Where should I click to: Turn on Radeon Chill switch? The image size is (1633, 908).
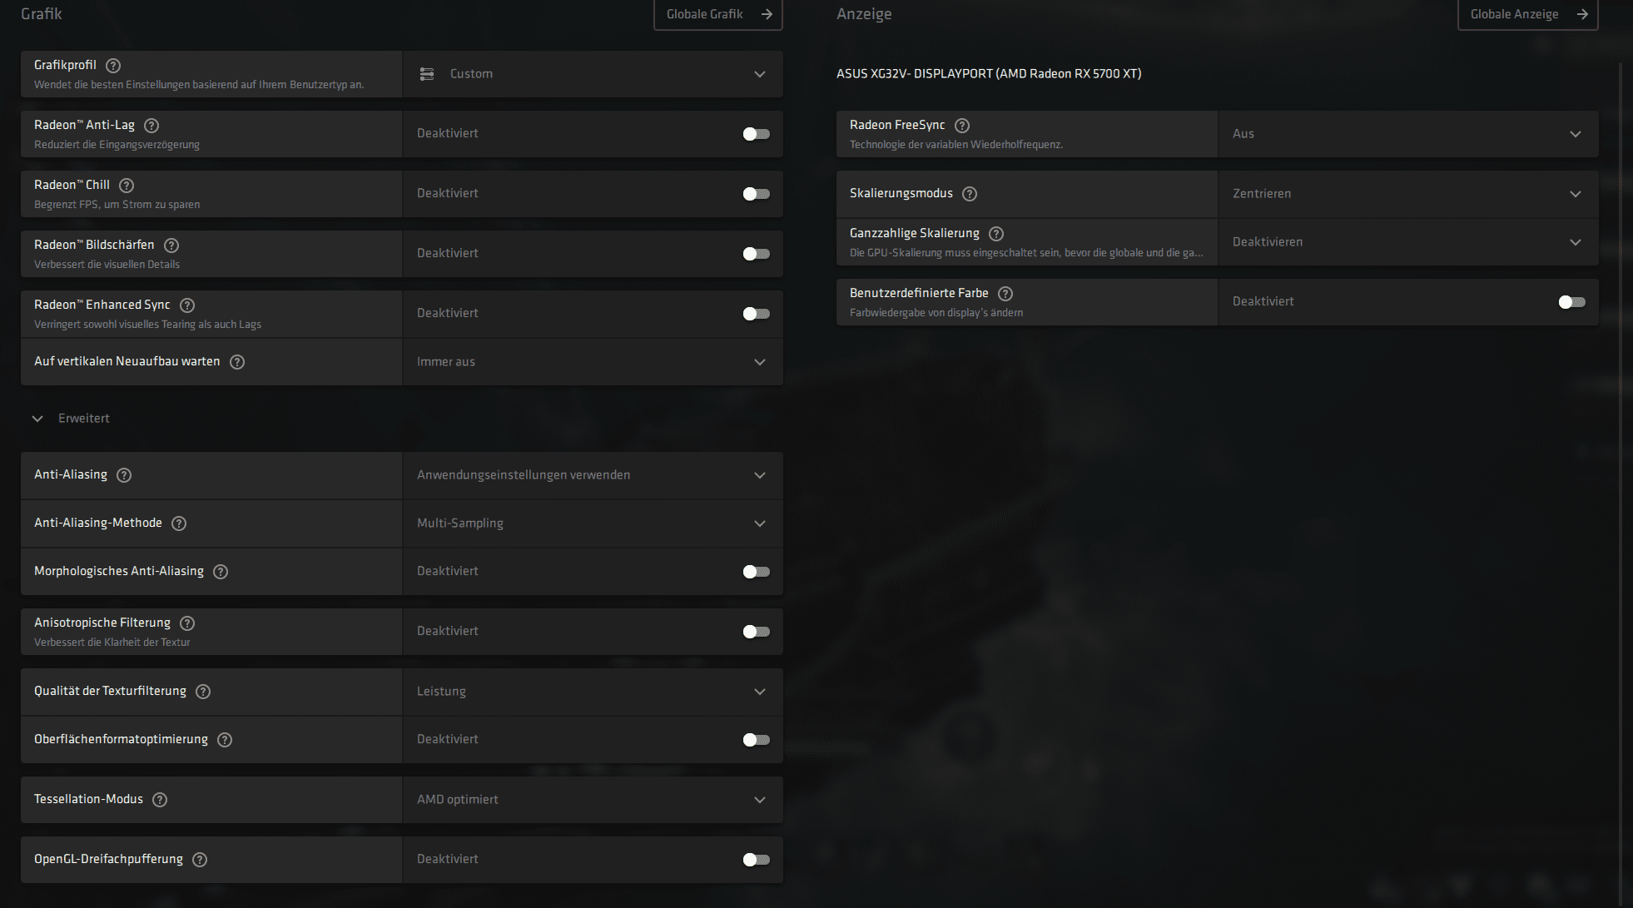tap(757, 194)
